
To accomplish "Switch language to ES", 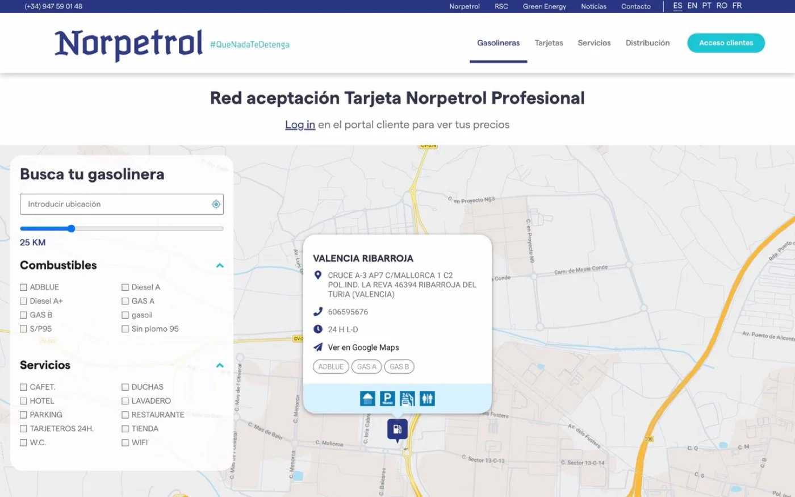I will click(677, 6).
